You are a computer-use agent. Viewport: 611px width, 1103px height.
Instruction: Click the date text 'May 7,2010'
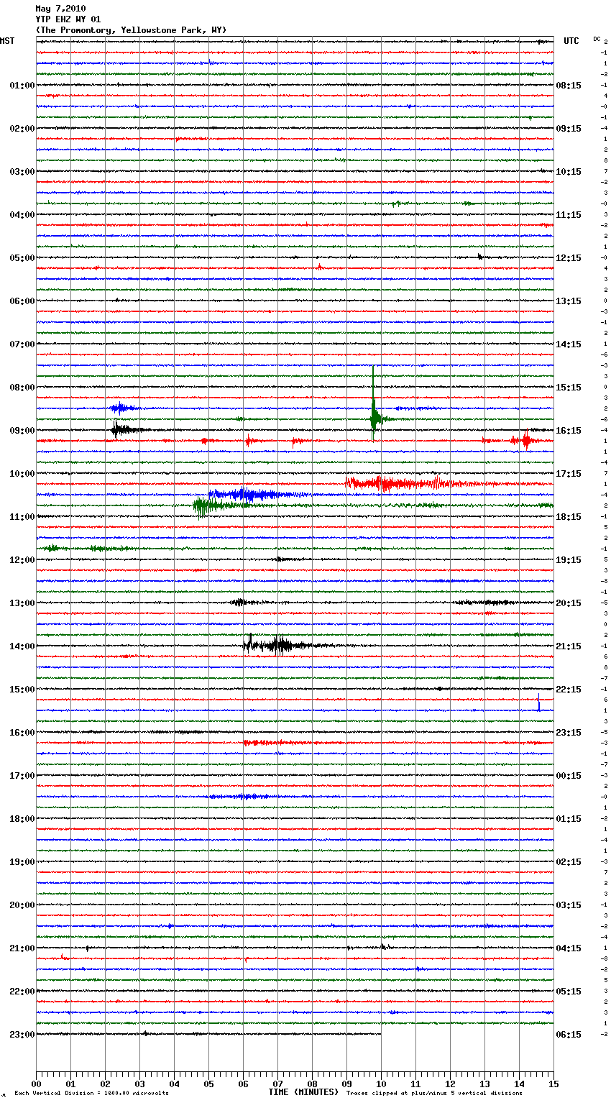pyautogui.click(x=60, y=9)
